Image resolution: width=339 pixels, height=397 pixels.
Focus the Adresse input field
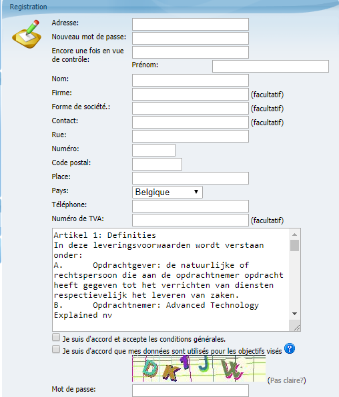click(x=190, y=24)
